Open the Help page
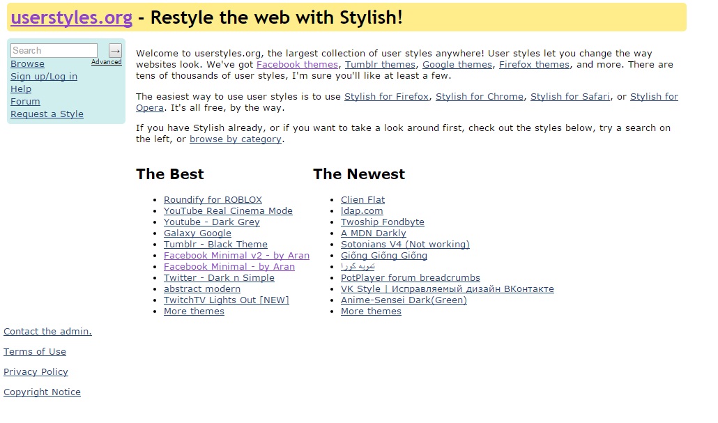 click(x=21, y=89)
